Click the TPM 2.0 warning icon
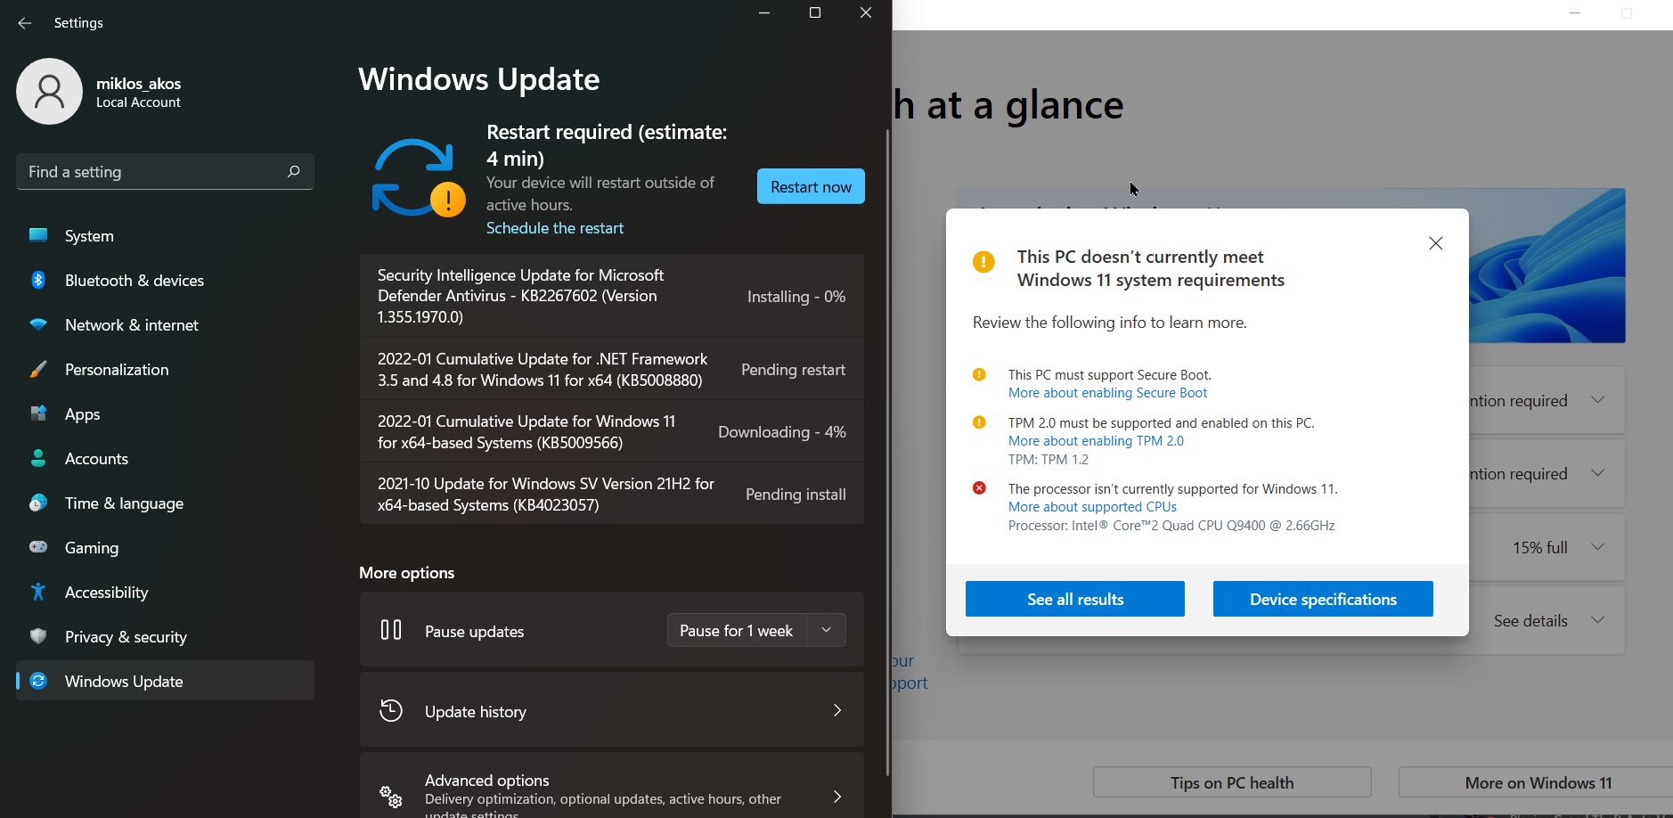This screenshot has height=818, width=1673. click(979, 422)
